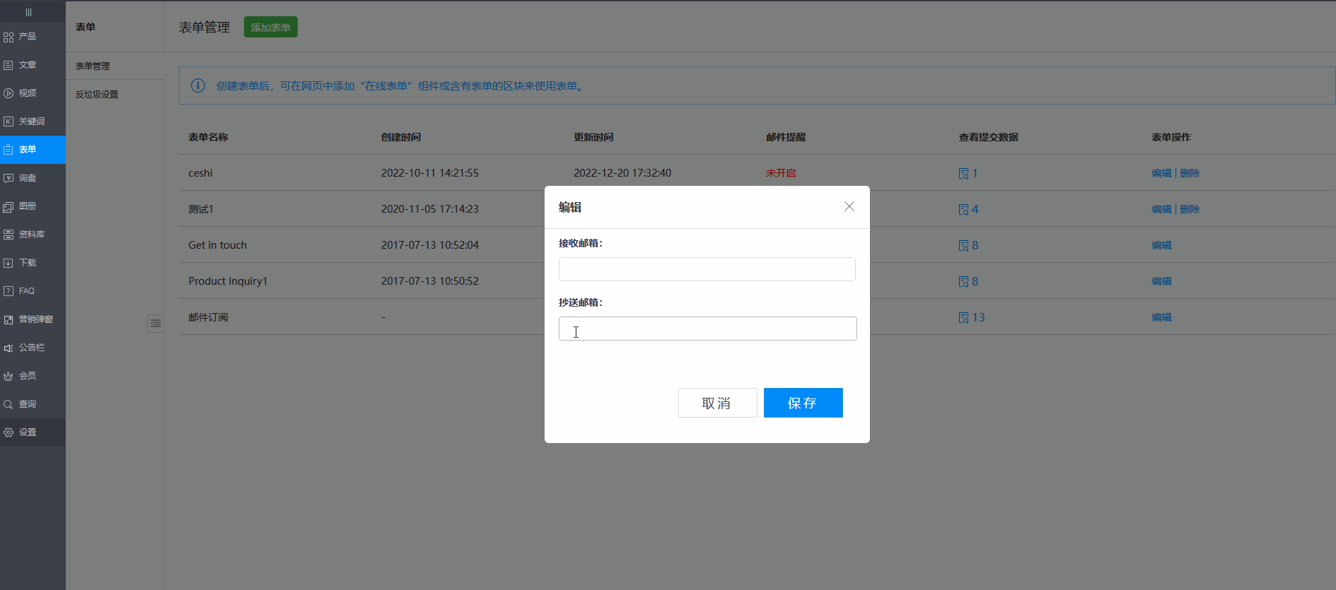Viewport: 1336px width, 590px height.
Task: Open the FAQ sidebar icon
Action: tap(8, 291)
